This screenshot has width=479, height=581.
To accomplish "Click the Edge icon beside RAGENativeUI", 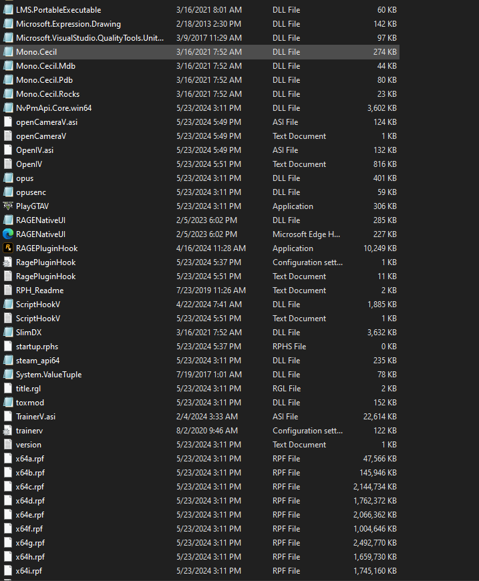I will (8, 234).
